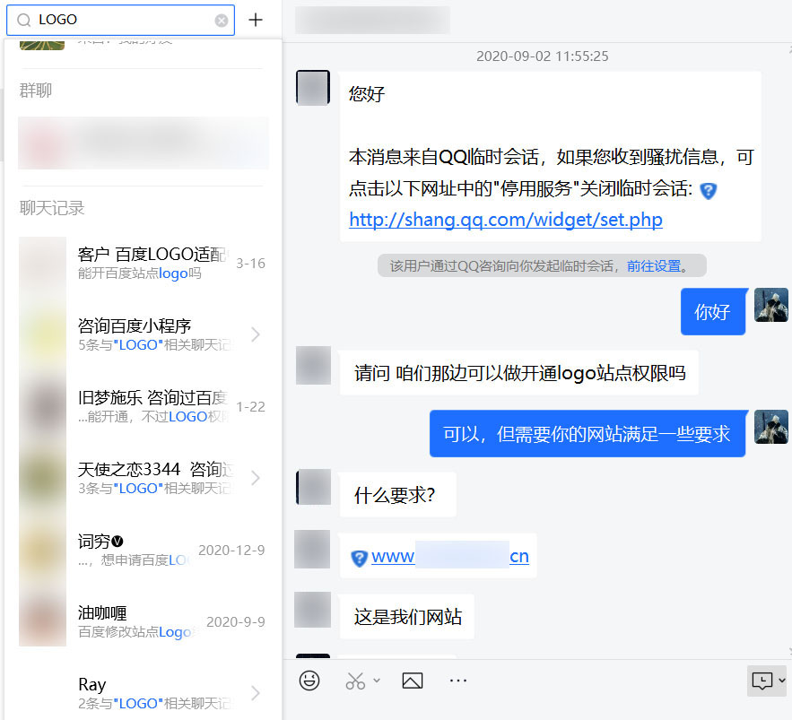Click the plus button beside search
This screenshot has width=792, height=720.
point(256,20)
